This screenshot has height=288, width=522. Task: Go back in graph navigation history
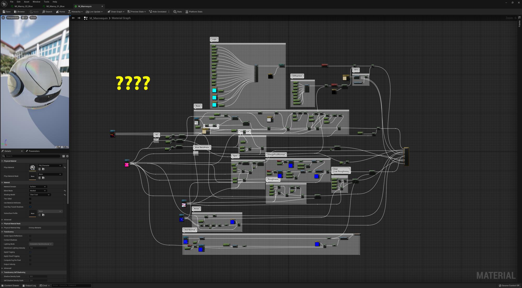click(73, 18)
